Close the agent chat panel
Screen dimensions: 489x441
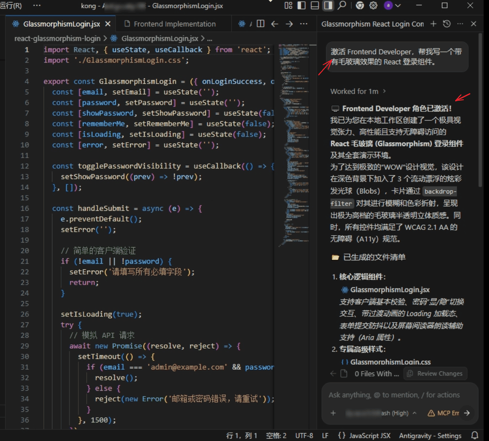pyautogui.click(x=473, y=24)
